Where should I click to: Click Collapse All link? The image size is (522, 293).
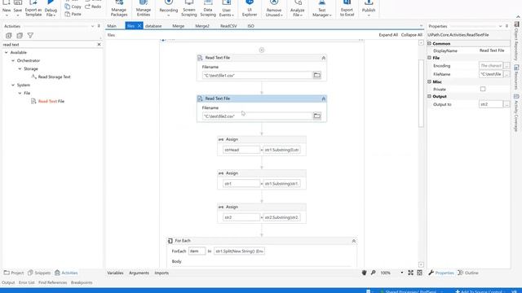tap(411, 35)
